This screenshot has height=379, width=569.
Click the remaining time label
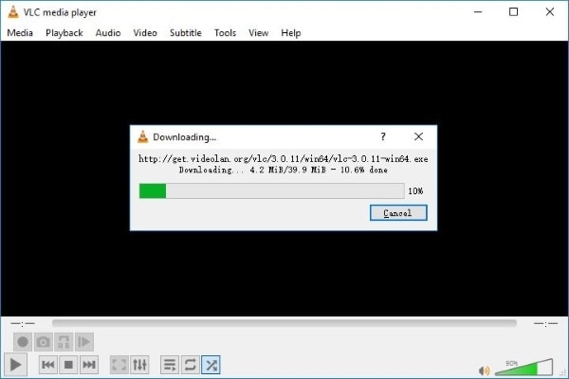(x=545, y=323)
